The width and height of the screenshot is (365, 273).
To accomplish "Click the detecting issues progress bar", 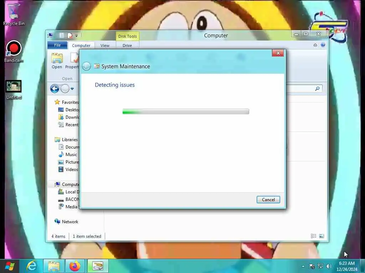I will coord(186,112).
